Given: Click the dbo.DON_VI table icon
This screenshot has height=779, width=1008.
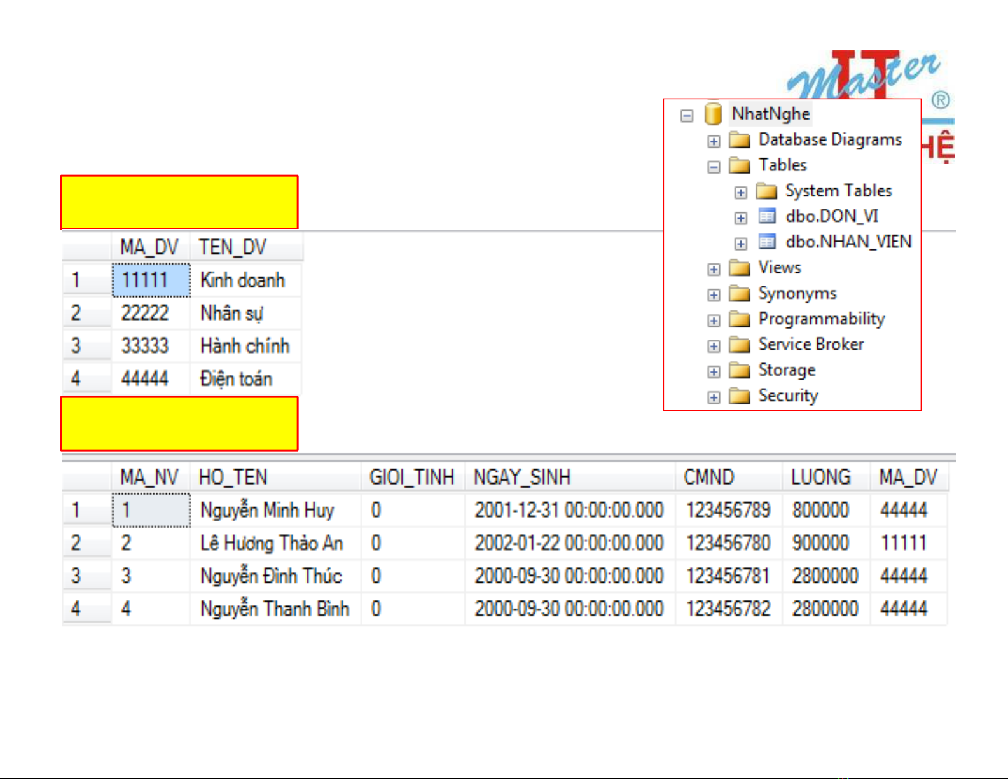Looking at the screenshot, I should (767, 217).
